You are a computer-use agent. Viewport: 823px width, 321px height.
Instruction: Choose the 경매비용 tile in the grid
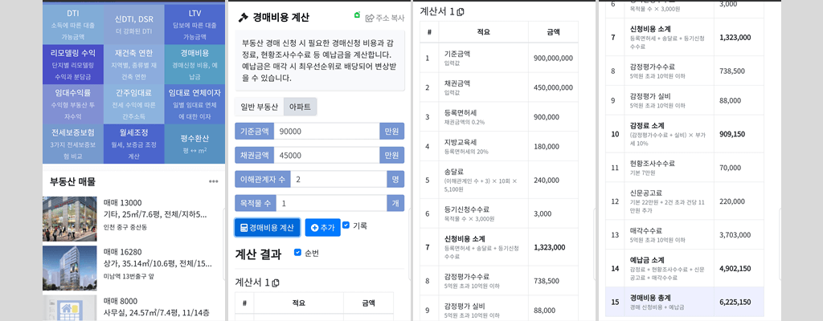pos(194,64)
